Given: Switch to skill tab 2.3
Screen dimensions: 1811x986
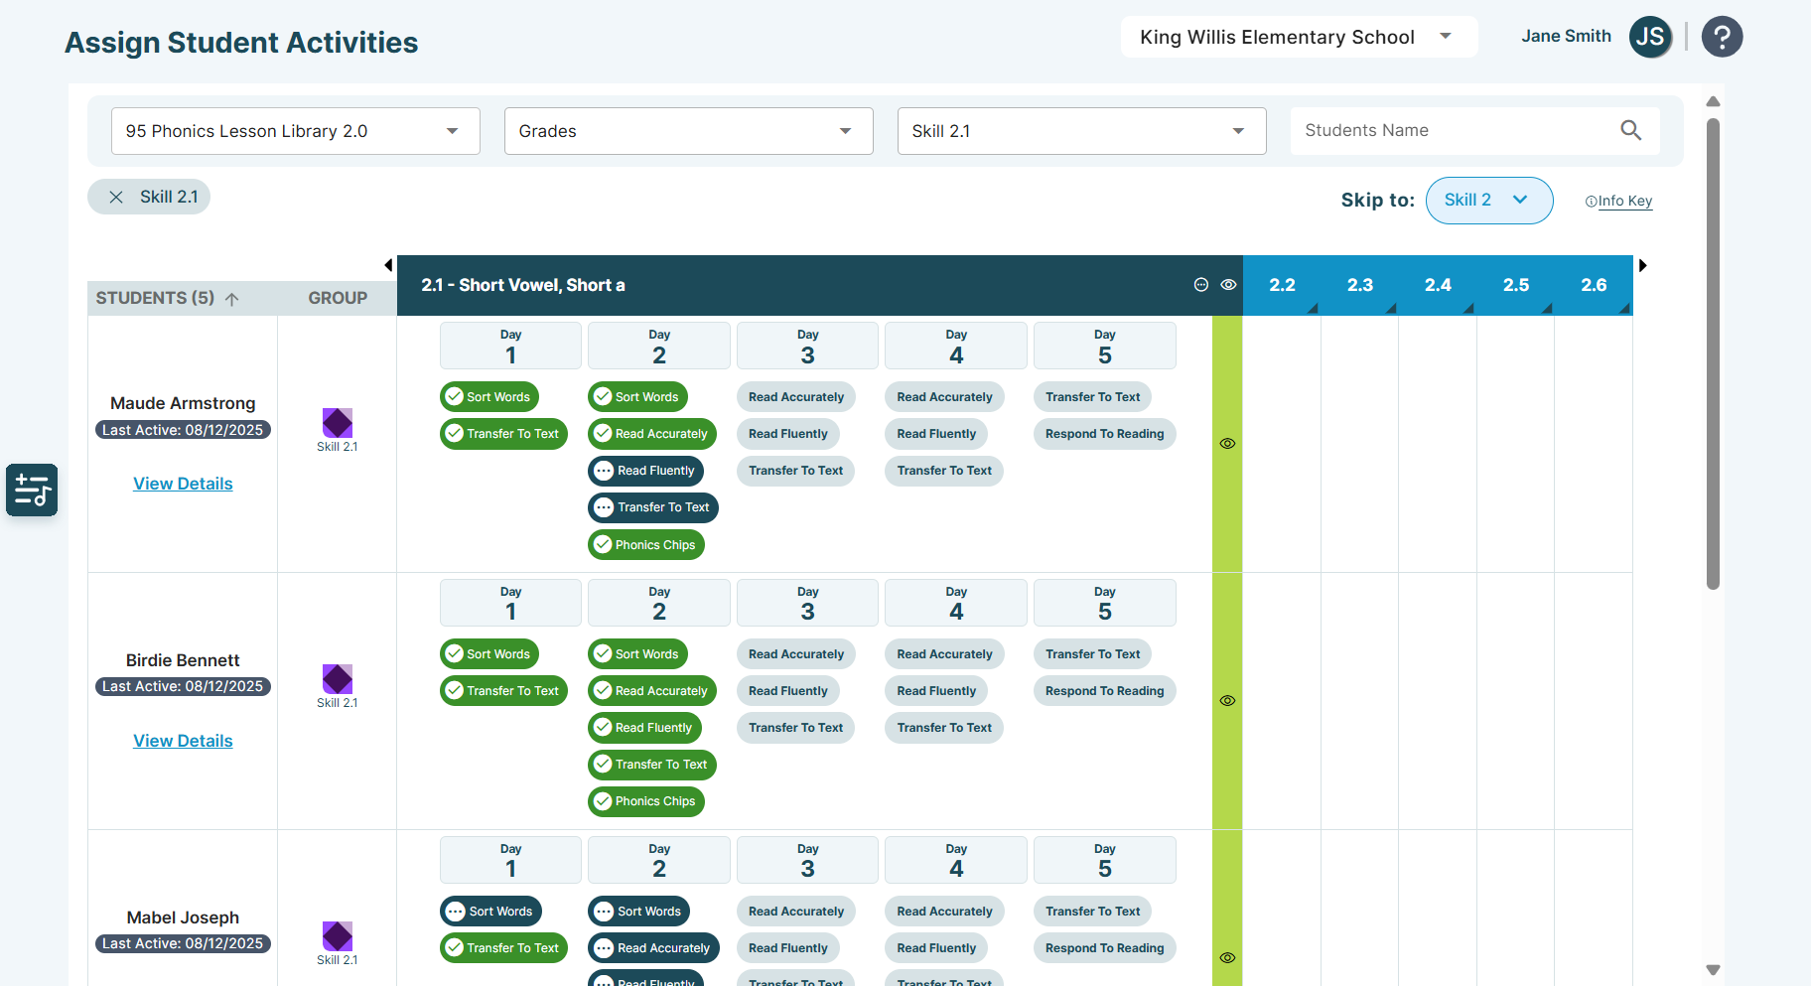Looking at the screenshot, I should tap(1360, 285).
